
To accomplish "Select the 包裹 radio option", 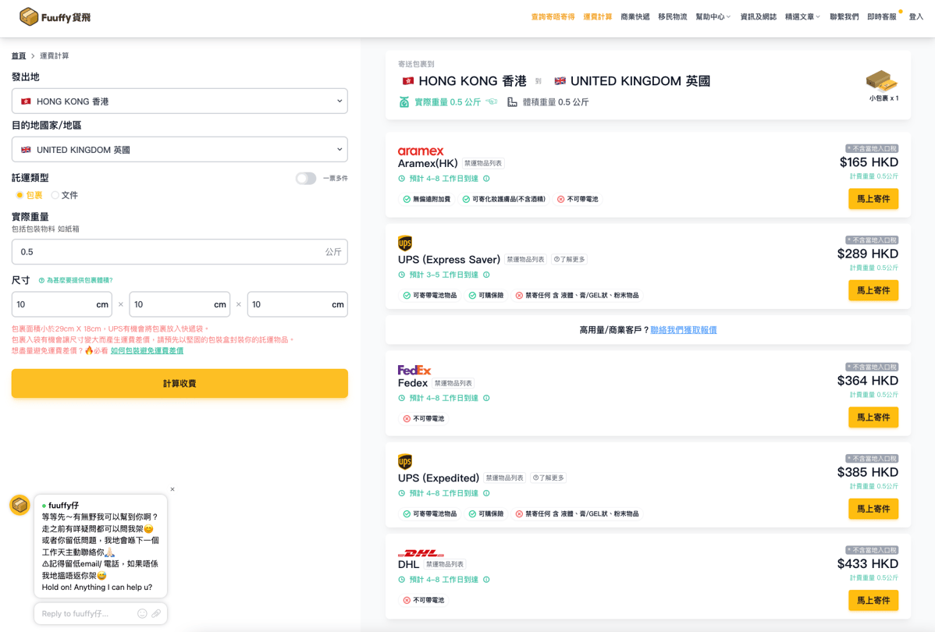I will (20, 195).
